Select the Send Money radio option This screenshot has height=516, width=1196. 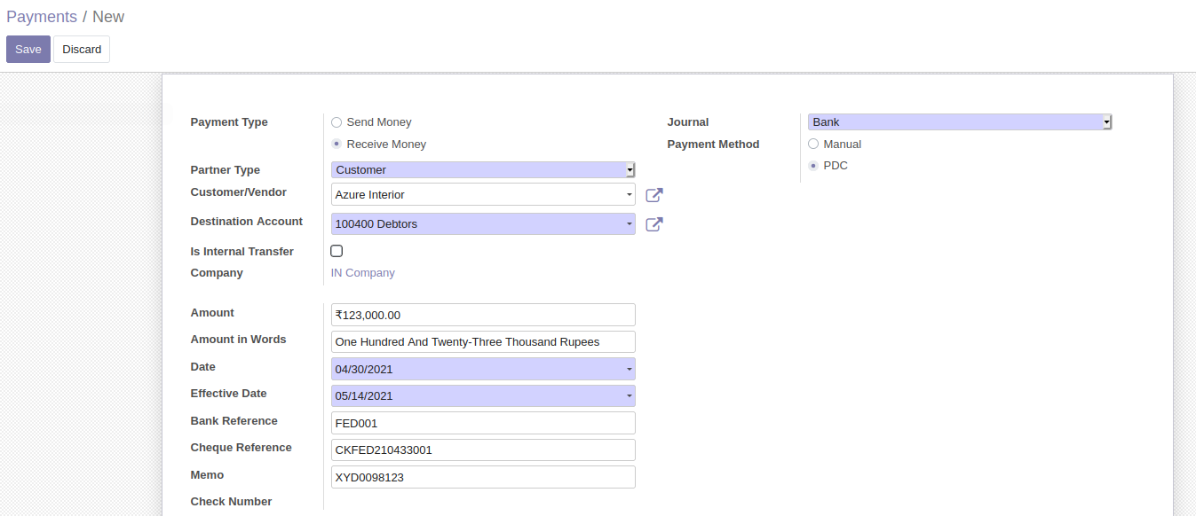click(337, 122)
